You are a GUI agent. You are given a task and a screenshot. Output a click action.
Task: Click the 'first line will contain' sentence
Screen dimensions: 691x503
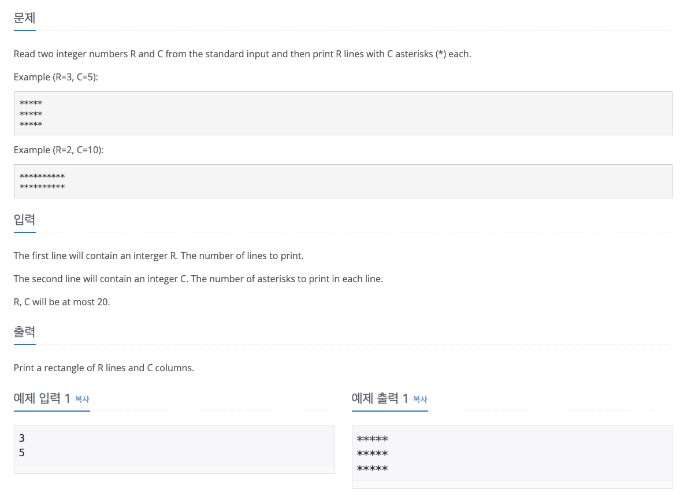(159, 256)
